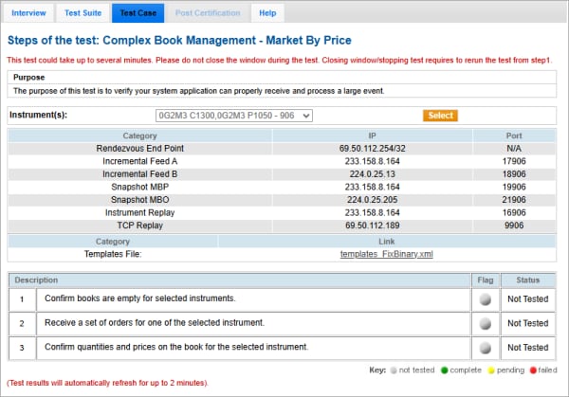Open the Post Certification tab

[208, 13]
